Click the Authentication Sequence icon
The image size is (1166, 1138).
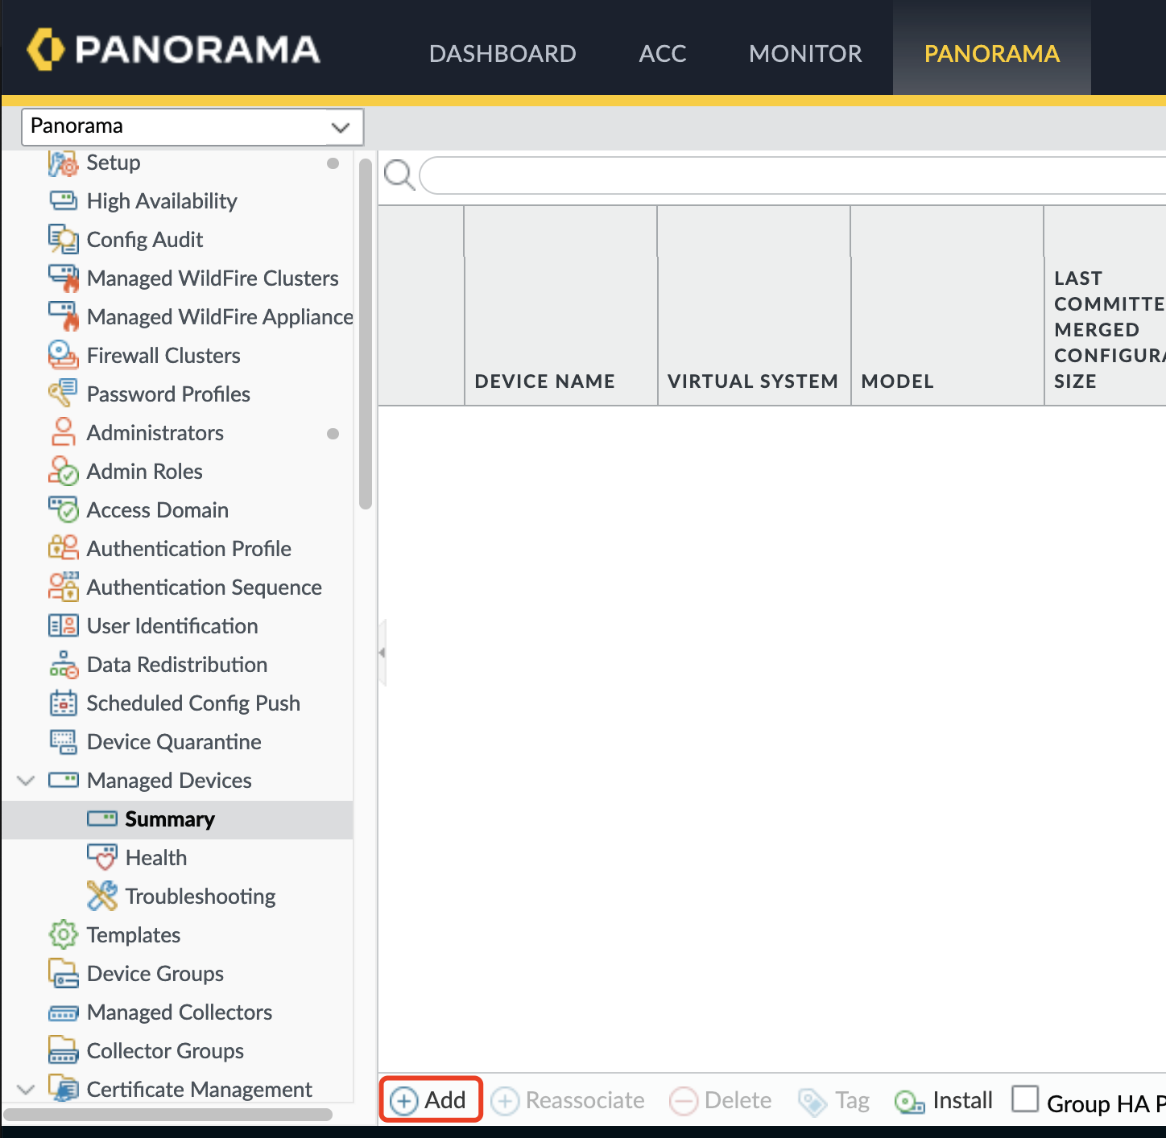[x=64, y=587]
